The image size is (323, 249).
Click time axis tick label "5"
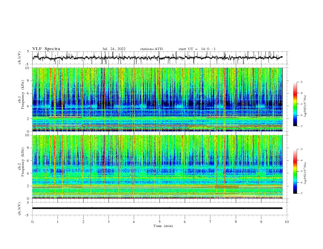tap(159, 222)
